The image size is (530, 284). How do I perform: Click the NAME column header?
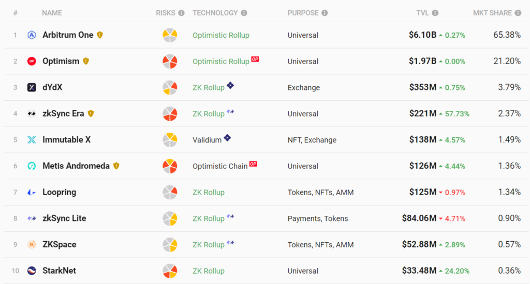52,13
